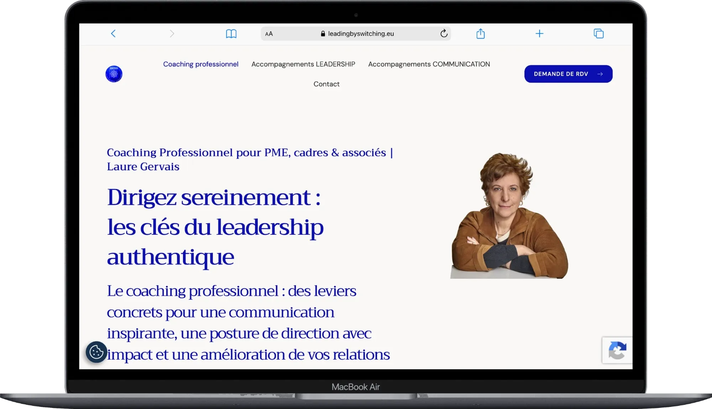Click the DEMANDE DE RDV button
This screenshot has width=712, height=409.
(x=568, y=74)
